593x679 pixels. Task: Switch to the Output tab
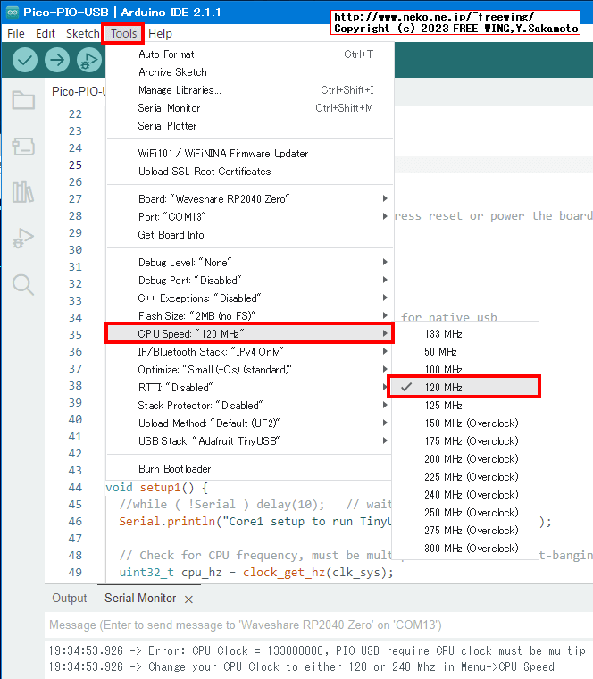pos(70,598)
